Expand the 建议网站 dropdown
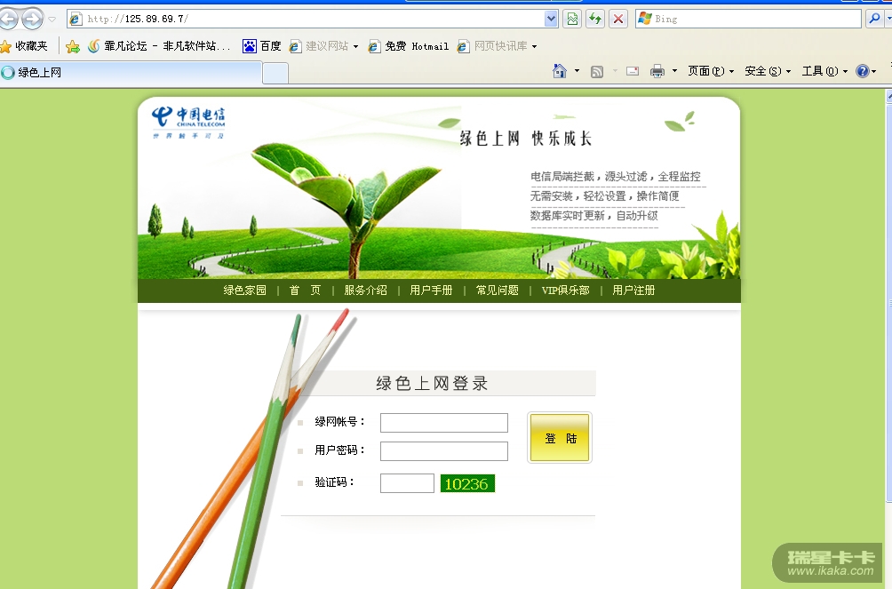Viewport: 892px width, 589px height. (x=355, y=47)
